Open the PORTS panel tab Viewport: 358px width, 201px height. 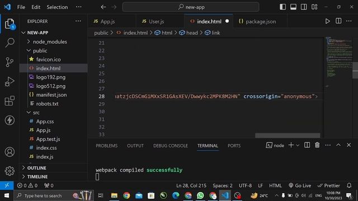[x=234, y=146]
